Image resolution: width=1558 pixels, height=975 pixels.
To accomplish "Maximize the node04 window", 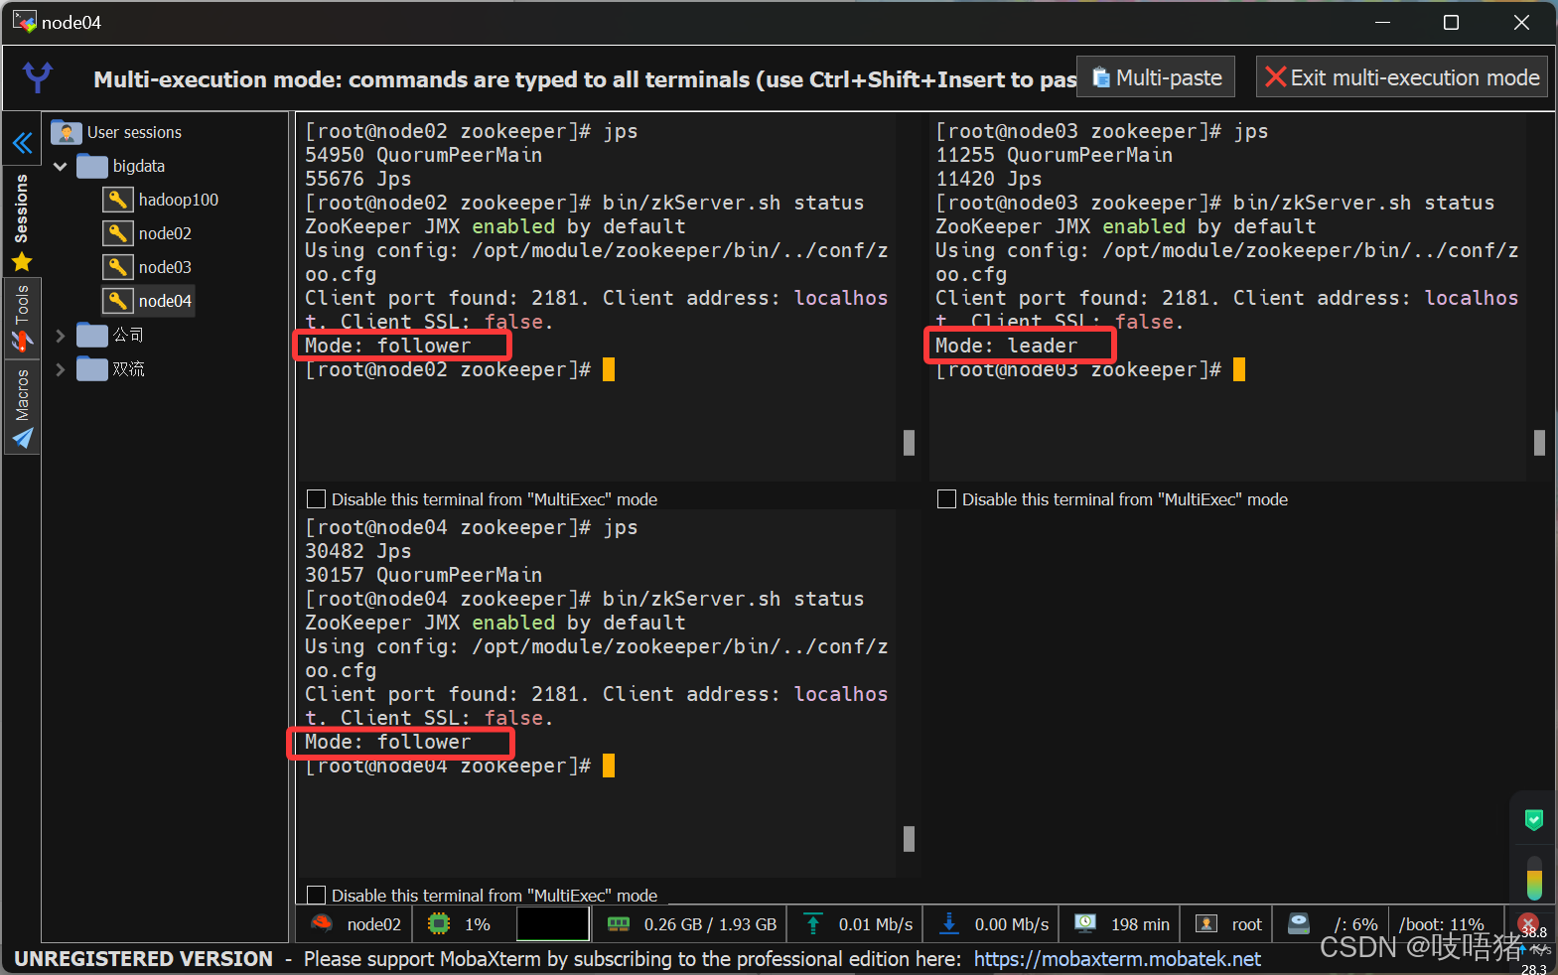I will click(x=1451, y=22).
